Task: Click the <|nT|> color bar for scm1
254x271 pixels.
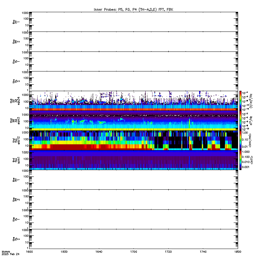Action: (240, 160)
